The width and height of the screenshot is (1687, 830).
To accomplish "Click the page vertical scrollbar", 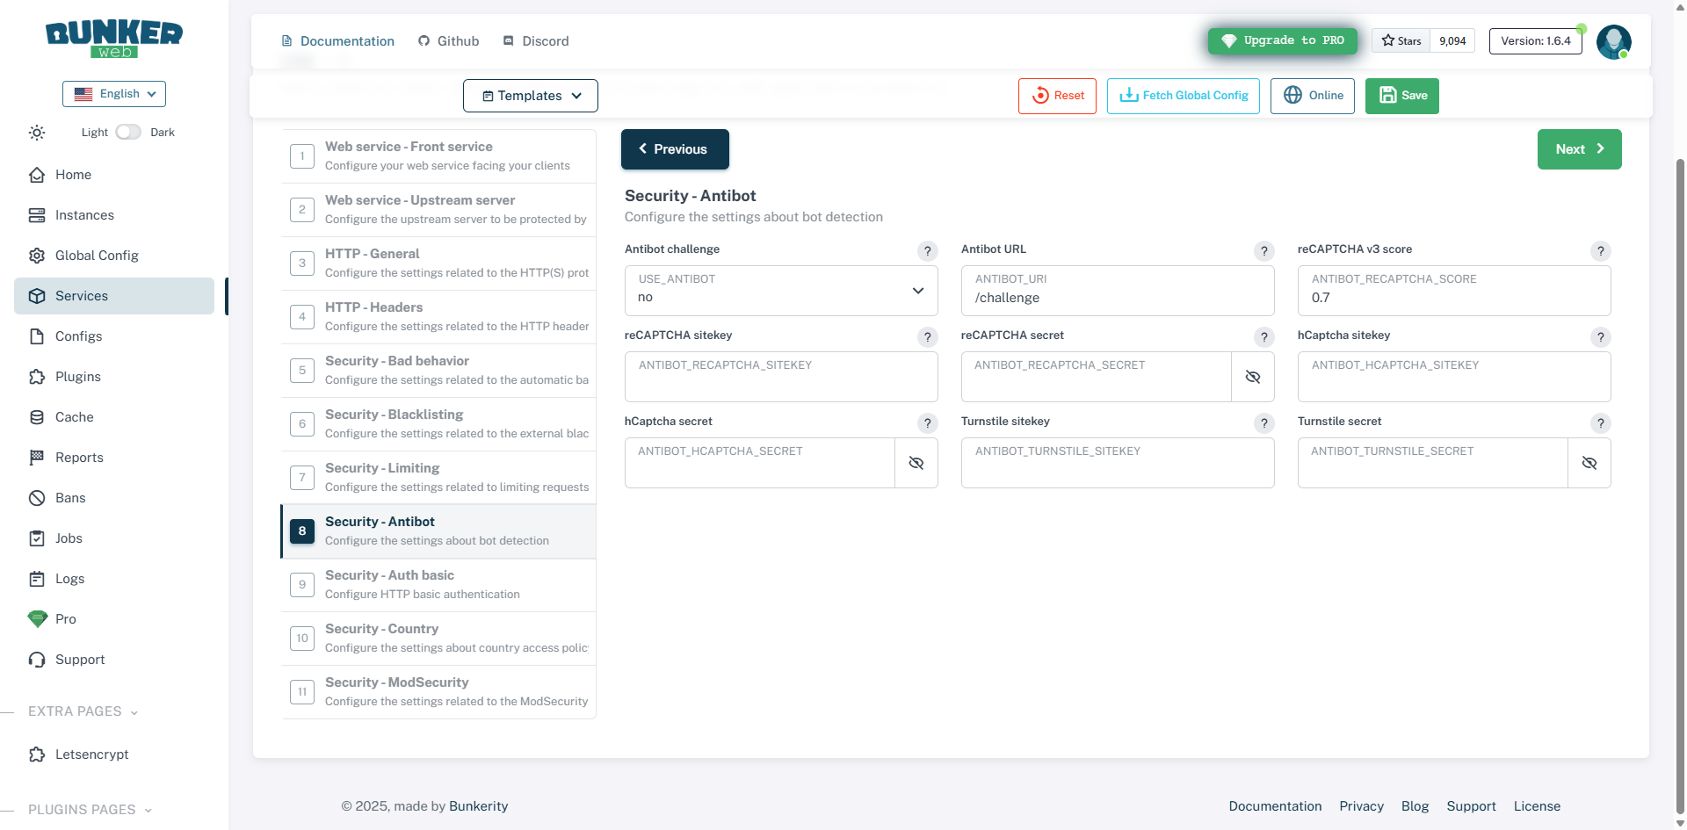I will click(x=1680, y=439).
